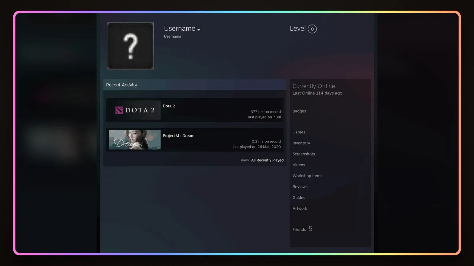
Task: Click the Recent Activity header
Action: (x=195, y=85)
